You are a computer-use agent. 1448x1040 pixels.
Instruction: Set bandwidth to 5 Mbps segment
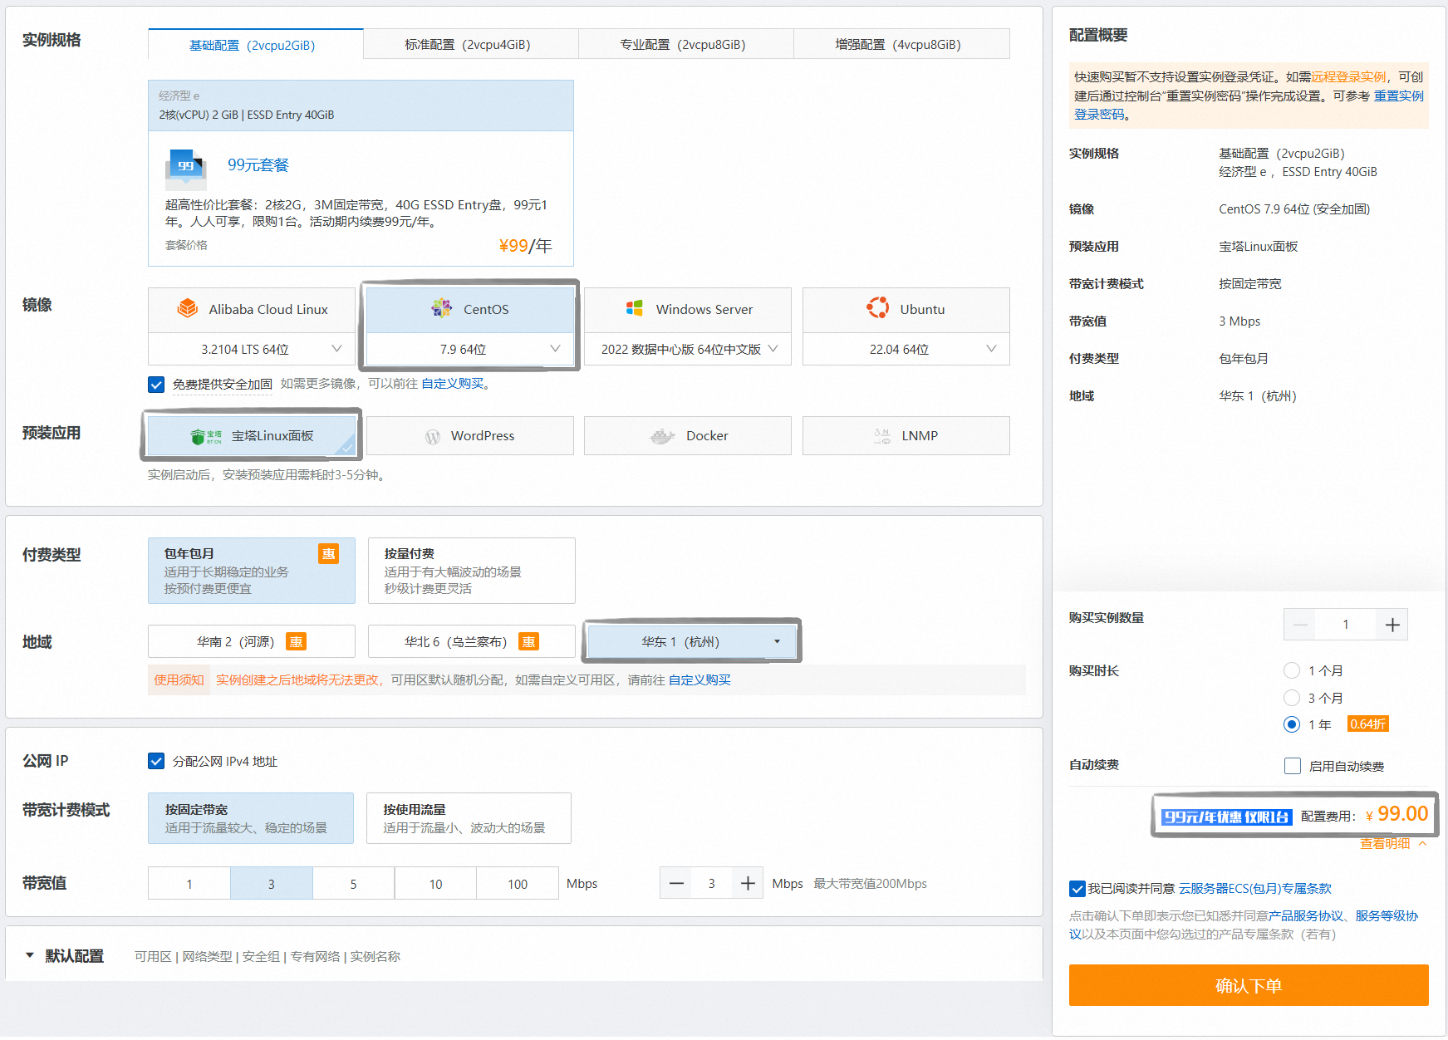(353, 884)
